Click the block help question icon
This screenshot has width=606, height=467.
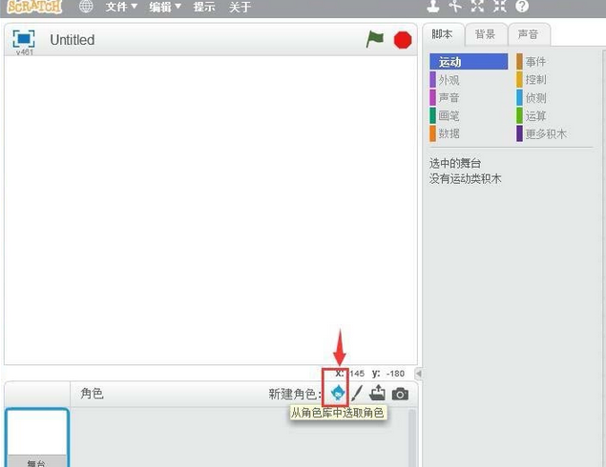tap(522, 6)
